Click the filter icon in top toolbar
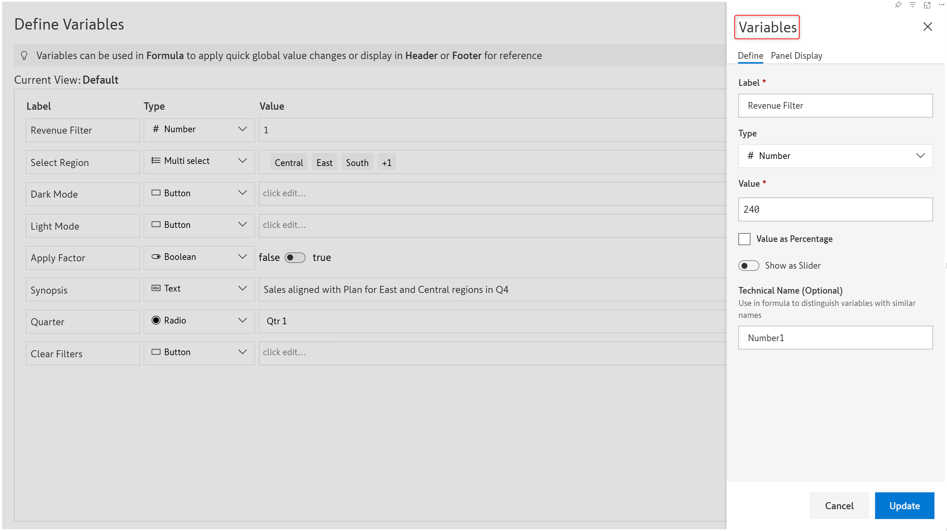The image size is (947, 531). point(913,5)
